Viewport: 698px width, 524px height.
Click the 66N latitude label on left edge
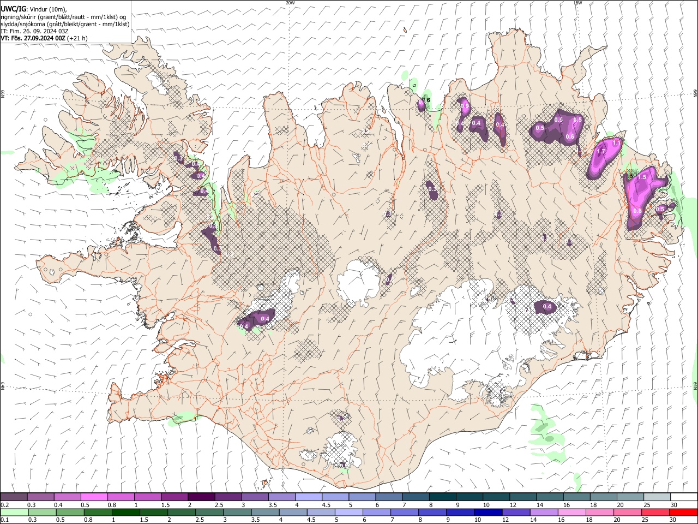coord(3,94)
